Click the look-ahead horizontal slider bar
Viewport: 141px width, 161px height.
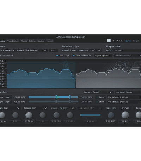point(90,115)
